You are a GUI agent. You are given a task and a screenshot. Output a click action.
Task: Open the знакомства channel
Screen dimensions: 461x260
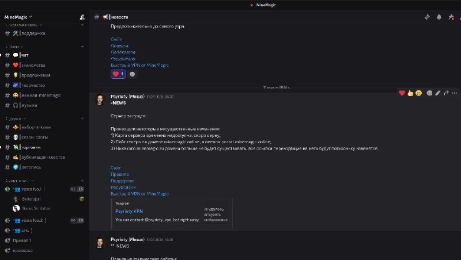(x=44, y=65)
